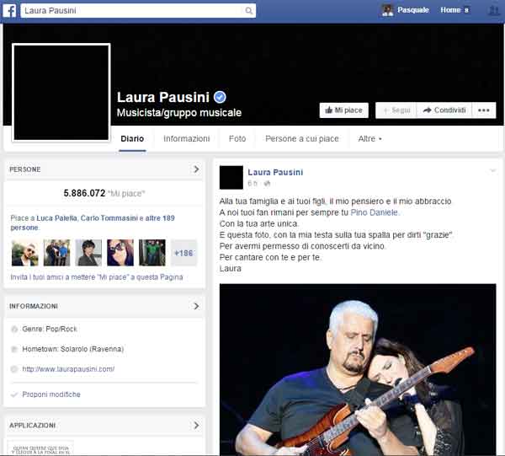Click fifth friend thumbnail in green
This screenshot has width=505, height=456.
click(x=152, y=253)
